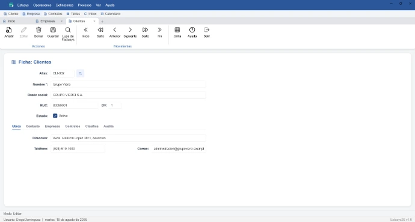Open Ayuda help in toolbar
Screen dimensions: 415x222
[x=192, y=30]
